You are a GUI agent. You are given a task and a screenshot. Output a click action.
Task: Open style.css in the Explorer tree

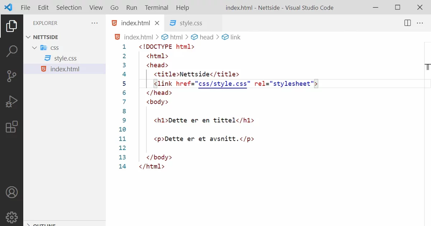(65, 58)
